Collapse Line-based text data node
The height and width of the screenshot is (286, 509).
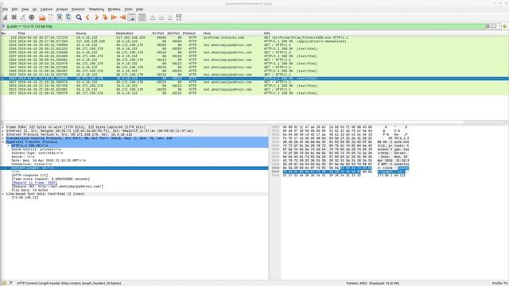[x=3, y=194]
